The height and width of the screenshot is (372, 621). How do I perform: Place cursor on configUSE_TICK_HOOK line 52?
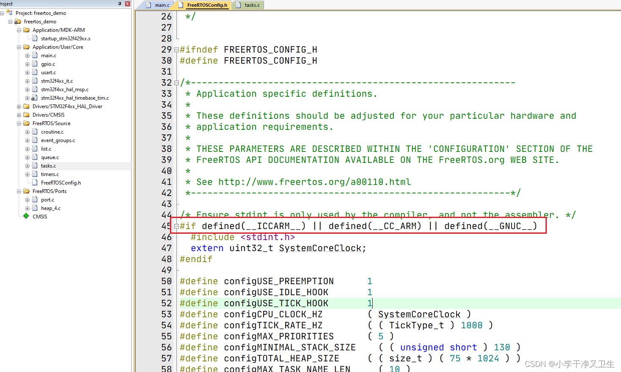point(276,303)
